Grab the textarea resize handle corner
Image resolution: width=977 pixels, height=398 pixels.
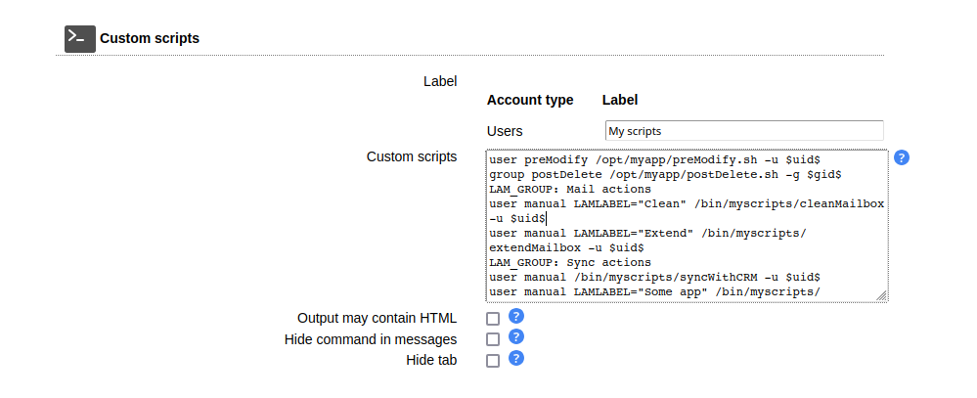[881, 295]
